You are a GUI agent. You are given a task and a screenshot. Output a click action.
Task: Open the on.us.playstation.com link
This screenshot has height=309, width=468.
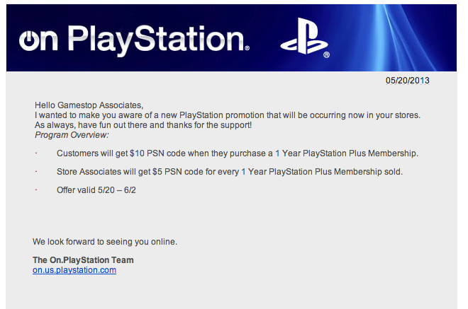(x=74, y=270)
